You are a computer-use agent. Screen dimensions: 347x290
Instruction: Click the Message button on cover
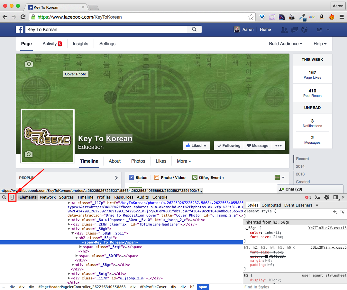click(x=257, y=146)
